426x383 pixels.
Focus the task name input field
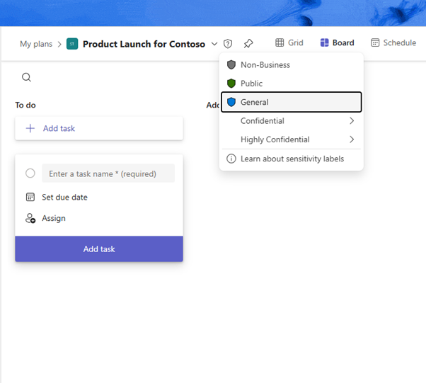click(x=108, y=173)
